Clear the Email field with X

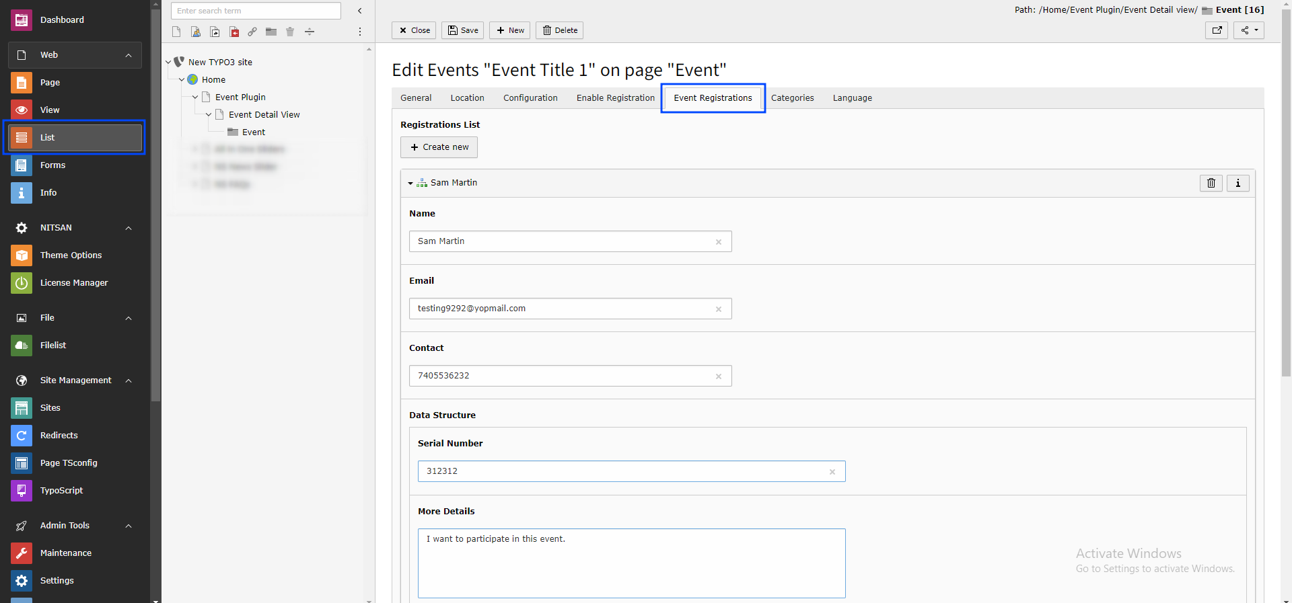click(x=719, y=309)
